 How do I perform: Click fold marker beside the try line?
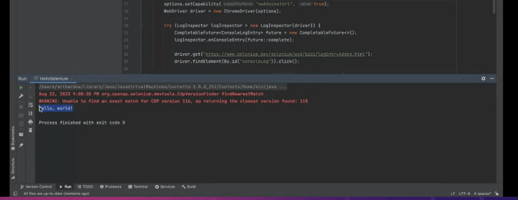pos(141,25)
